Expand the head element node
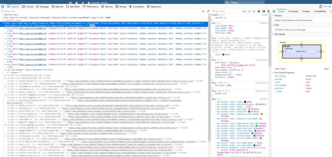This screenshot has width=332, height=157. [4, 20]
